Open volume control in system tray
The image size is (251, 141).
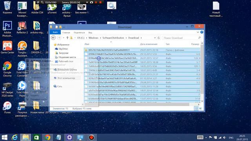[x=225, y=137]
